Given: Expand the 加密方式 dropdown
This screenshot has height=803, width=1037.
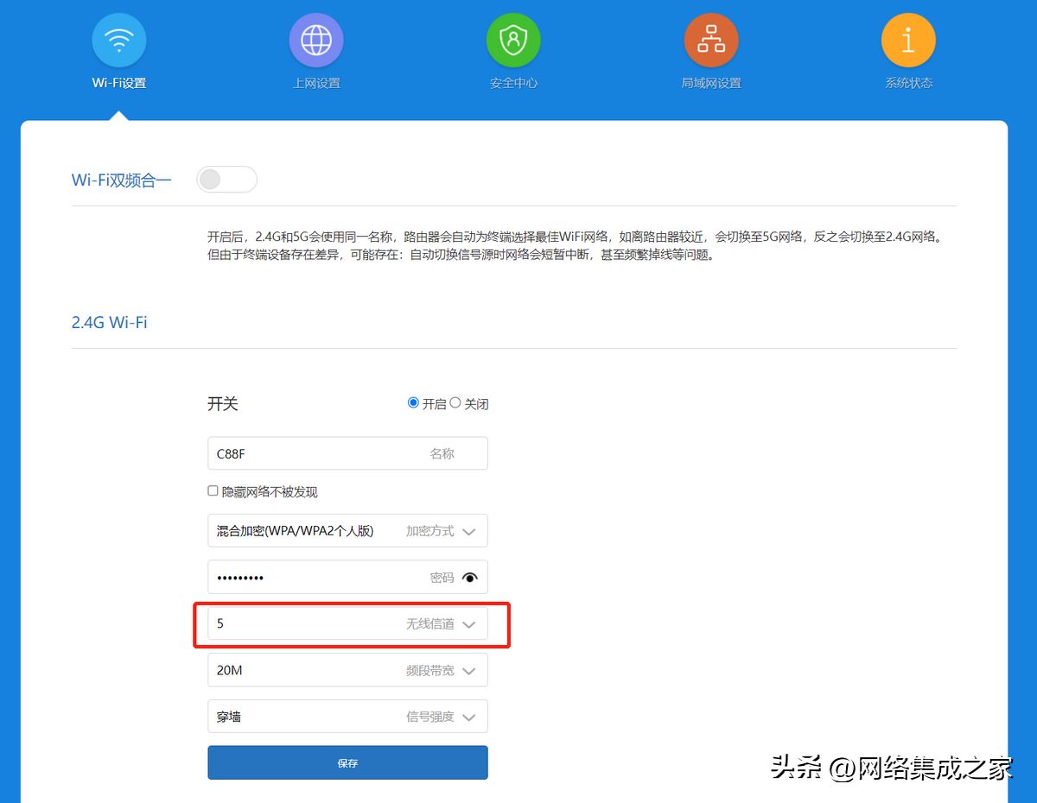Looking at the screenshot, I should tap(347, 531).
